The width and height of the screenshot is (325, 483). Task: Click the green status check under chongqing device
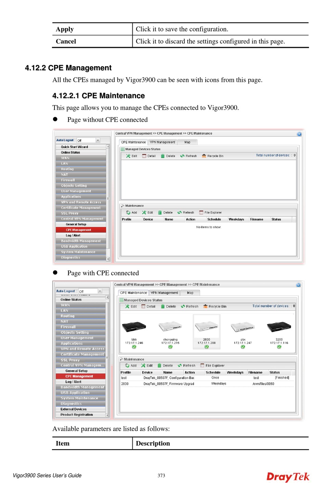pyautogui.click(x=170, y=347)
